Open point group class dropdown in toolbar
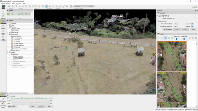 (x=80, y=6)
